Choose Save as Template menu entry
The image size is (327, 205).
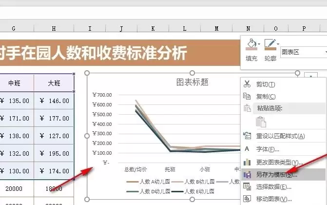pos(283,174)
